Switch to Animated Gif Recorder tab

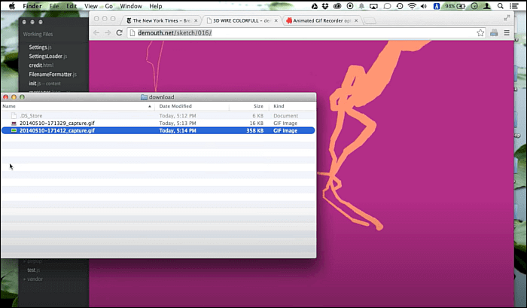(x=324, y=20)
